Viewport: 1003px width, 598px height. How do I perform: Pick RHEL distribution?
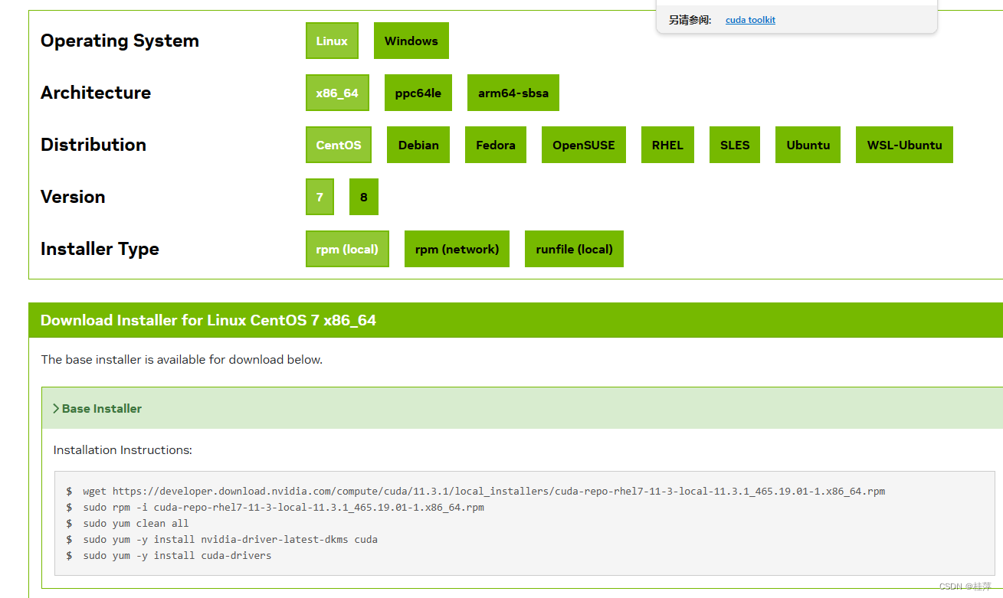tap(667, 145)
